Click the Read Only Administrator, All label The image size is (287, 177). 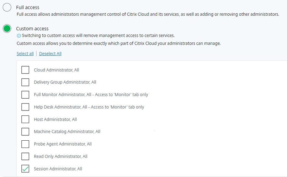click(x=60, y=156)
